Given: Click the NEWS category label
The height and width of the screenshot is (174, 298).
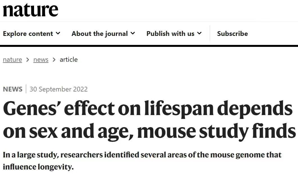Looking at the screenshot, I should tap(13, 89).
